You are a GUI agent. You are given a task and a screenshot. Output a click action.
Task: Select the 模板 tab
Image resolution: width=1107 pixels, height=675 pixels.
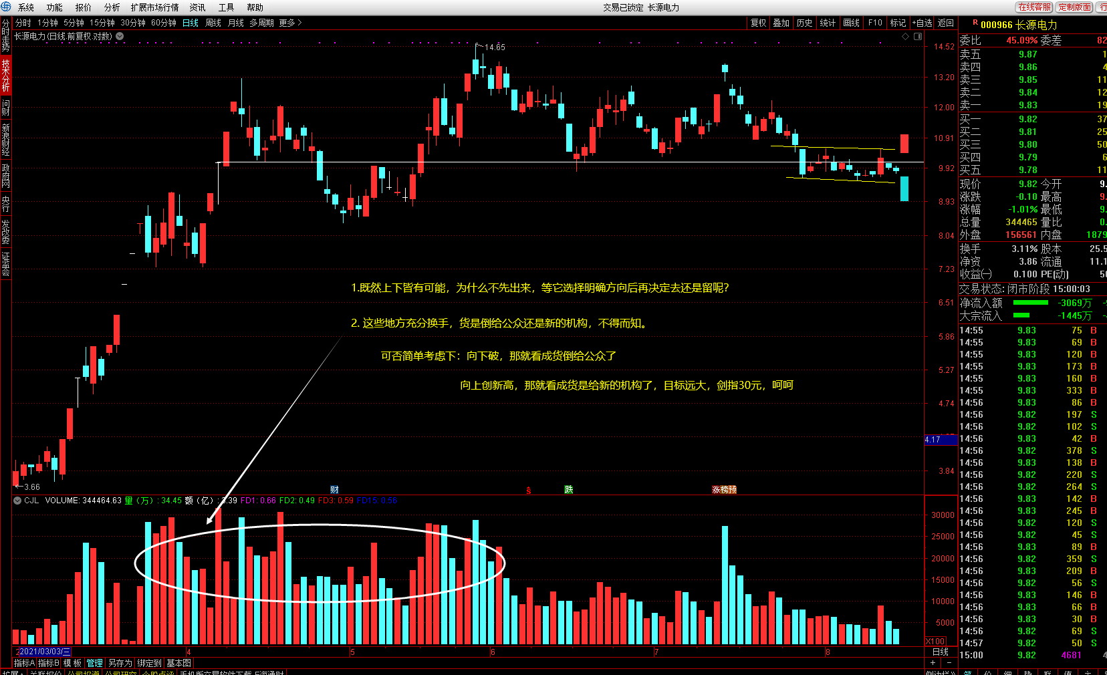(72, 663)
